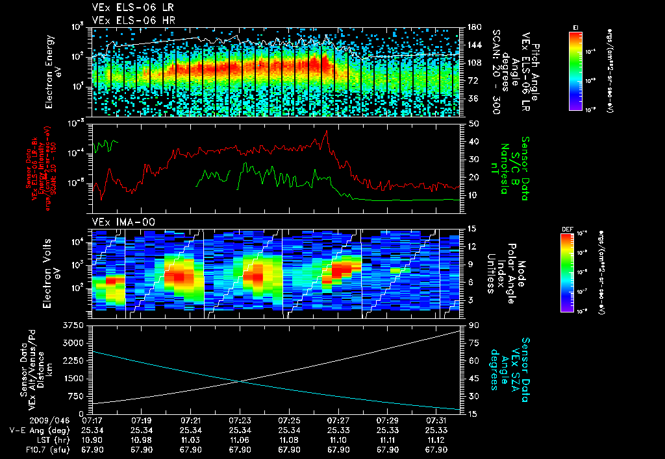
Task: Click where cyan and white lines cross
Action: pos(240,381)
